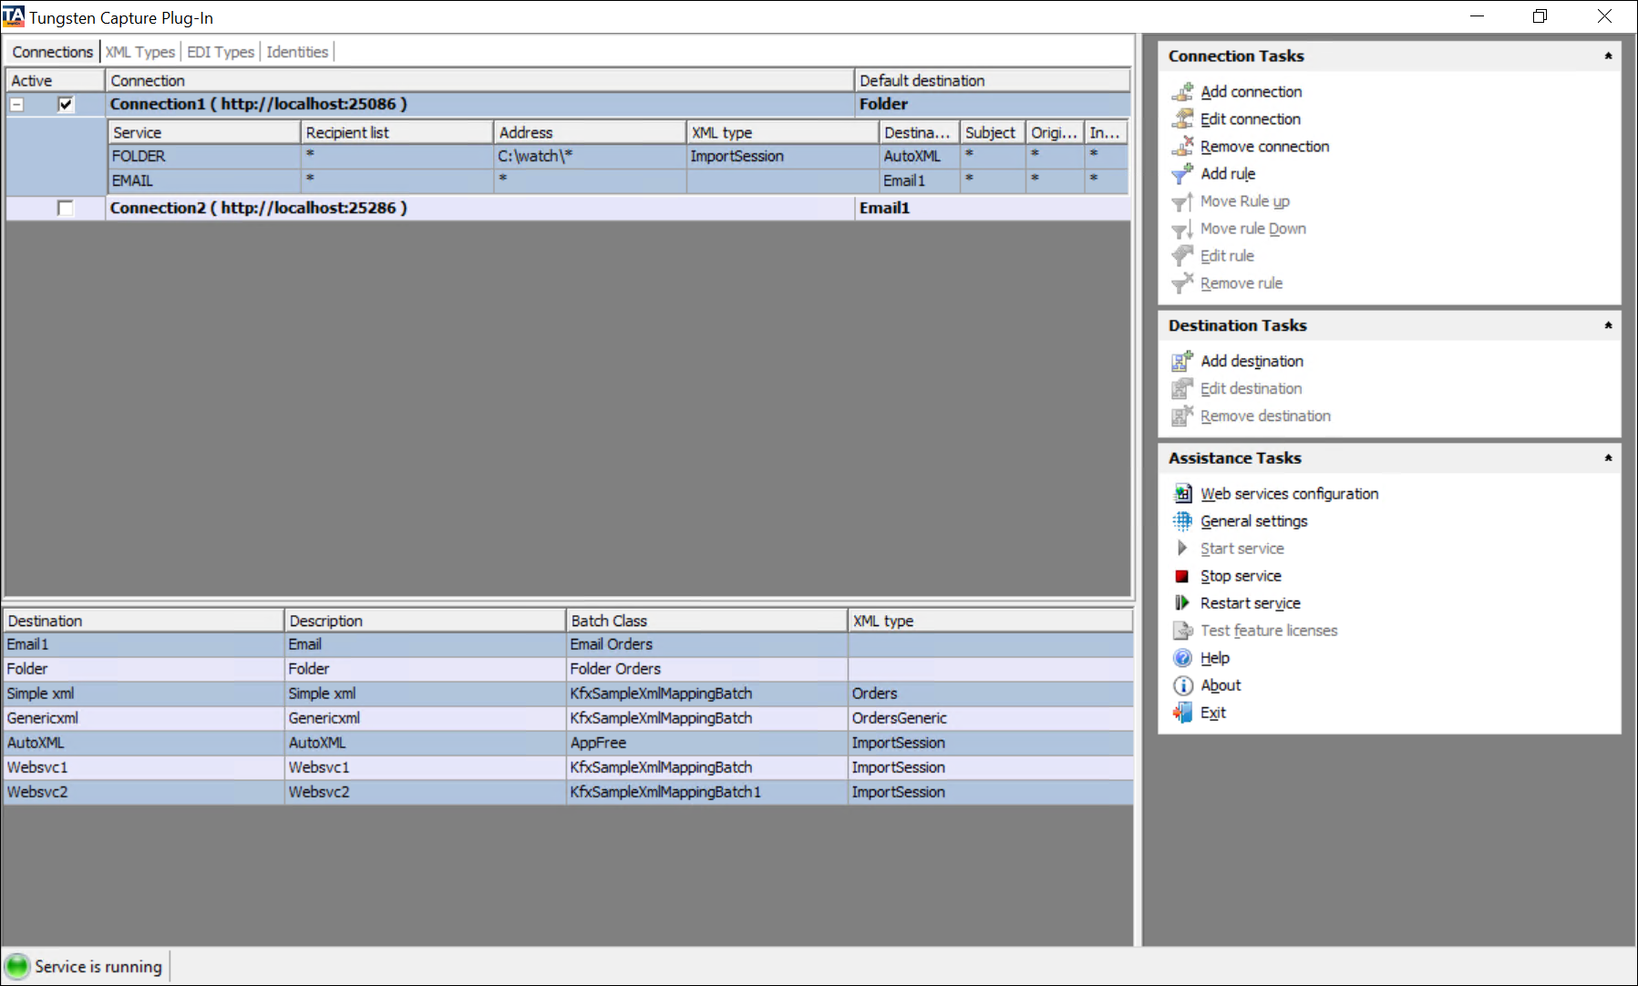
Task: Click the Exit icon
Action: [x=1182, y=713]
